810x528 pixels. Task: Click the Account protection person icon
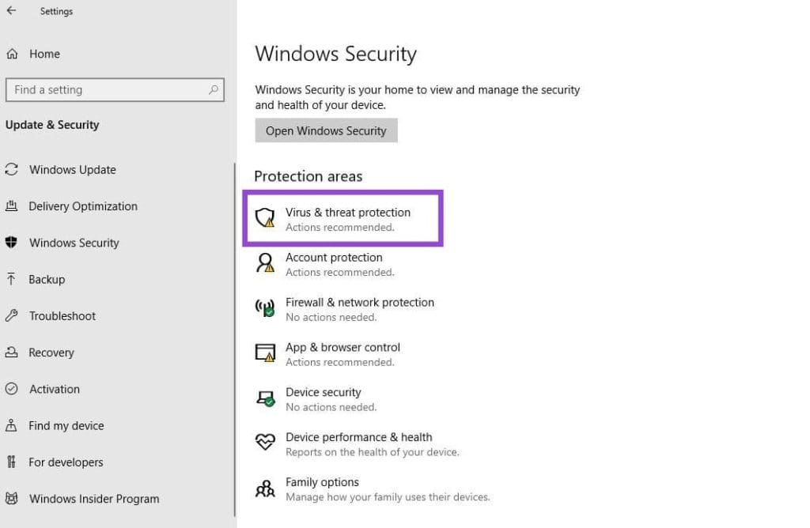[265, 263]
